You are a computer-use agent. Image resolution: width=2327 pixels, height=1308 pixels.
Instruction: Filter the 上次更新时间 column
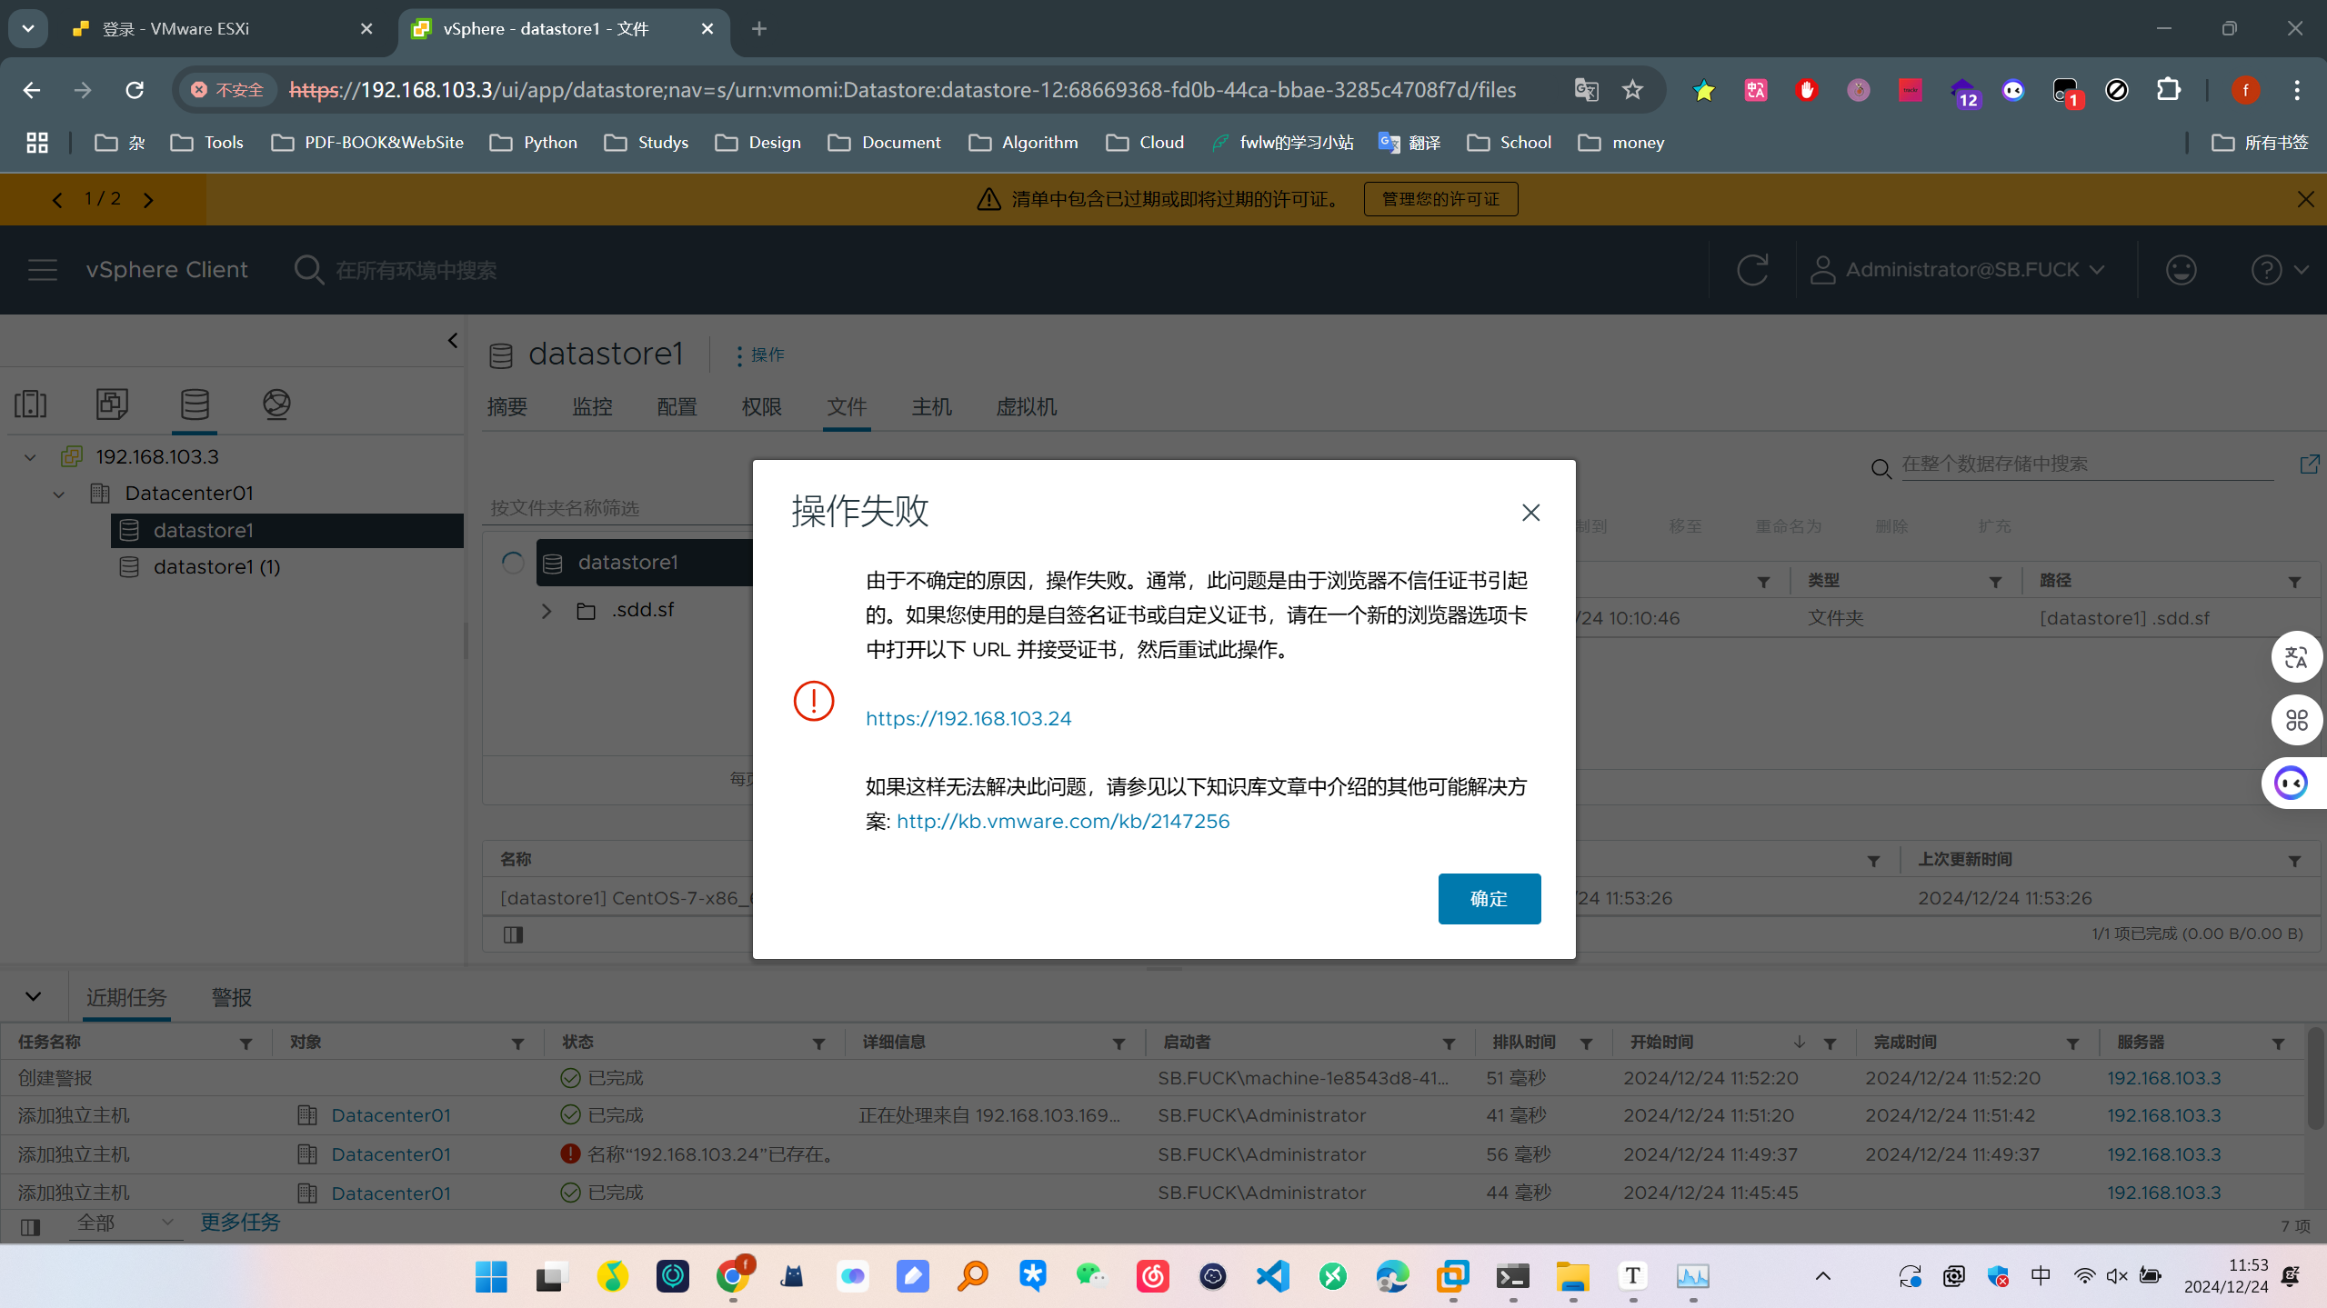pos(2294,861)
